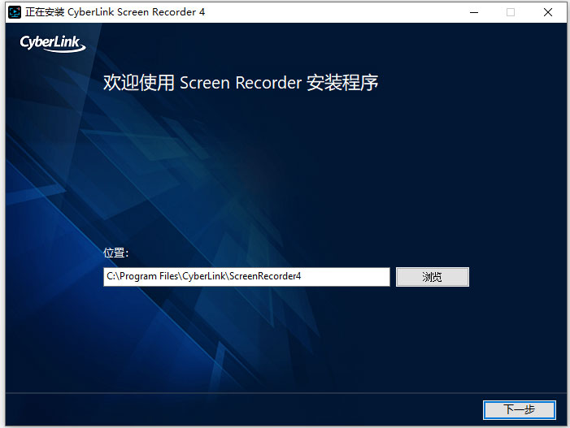Minimize the installer window
The height and width of the screenshot is (428, 570).
click(x=474, y=12)
